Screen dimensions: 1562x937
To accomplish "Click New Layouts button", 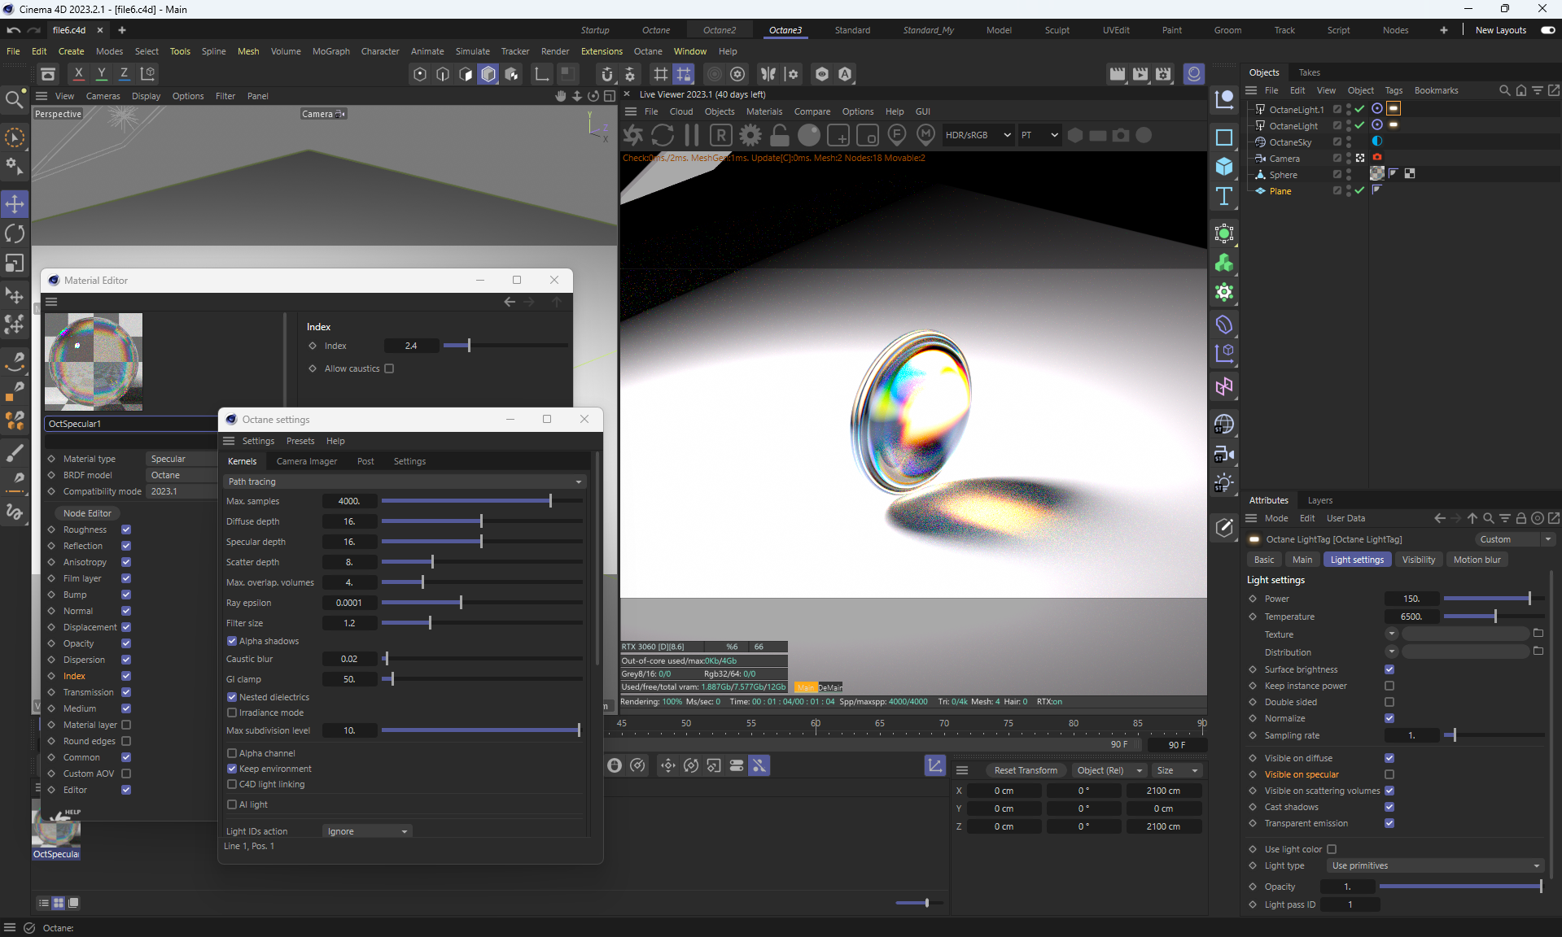I will [1501, 30].
